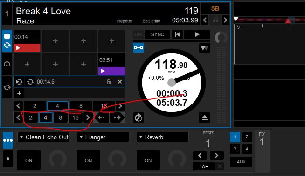This screenshot has height=176, width=305.
Task: Toggle SYNC on deck 1
Action: pyautogui.click(x=158, y=34)
